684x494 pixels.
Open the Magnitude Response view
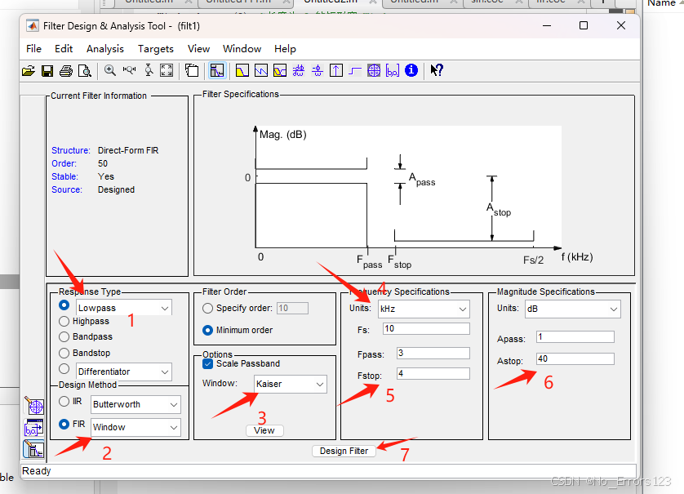[241, 70]
